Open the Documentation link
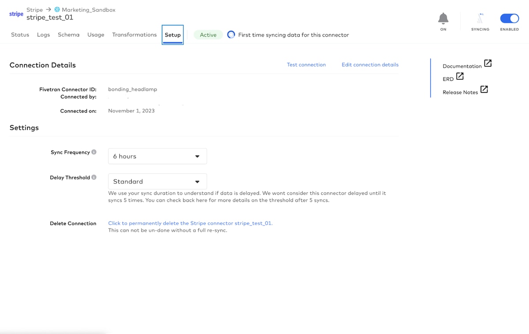529x334 pixels. pos(462,66)
